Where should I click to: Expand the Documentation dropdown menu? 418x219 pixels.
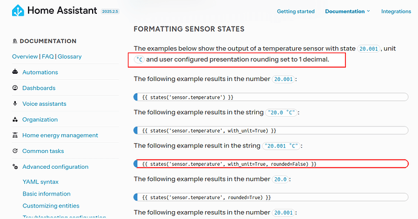[x=347, y=11]
